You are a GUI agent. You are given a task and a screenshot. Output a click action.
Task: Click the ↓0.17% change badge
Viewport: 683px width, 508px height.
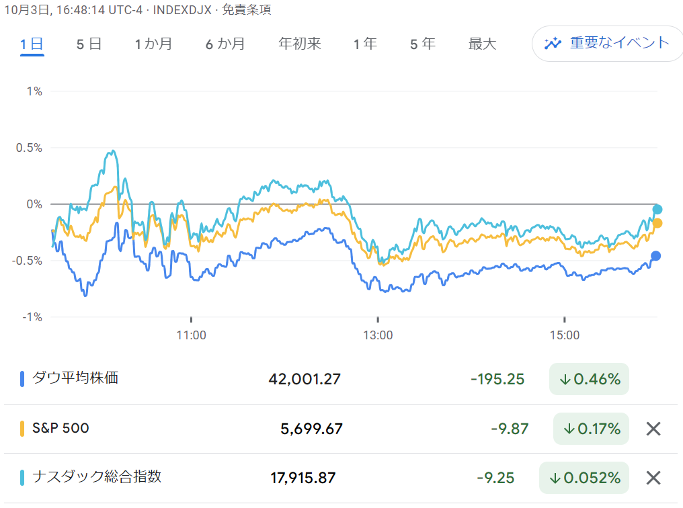tap(591, 429)
